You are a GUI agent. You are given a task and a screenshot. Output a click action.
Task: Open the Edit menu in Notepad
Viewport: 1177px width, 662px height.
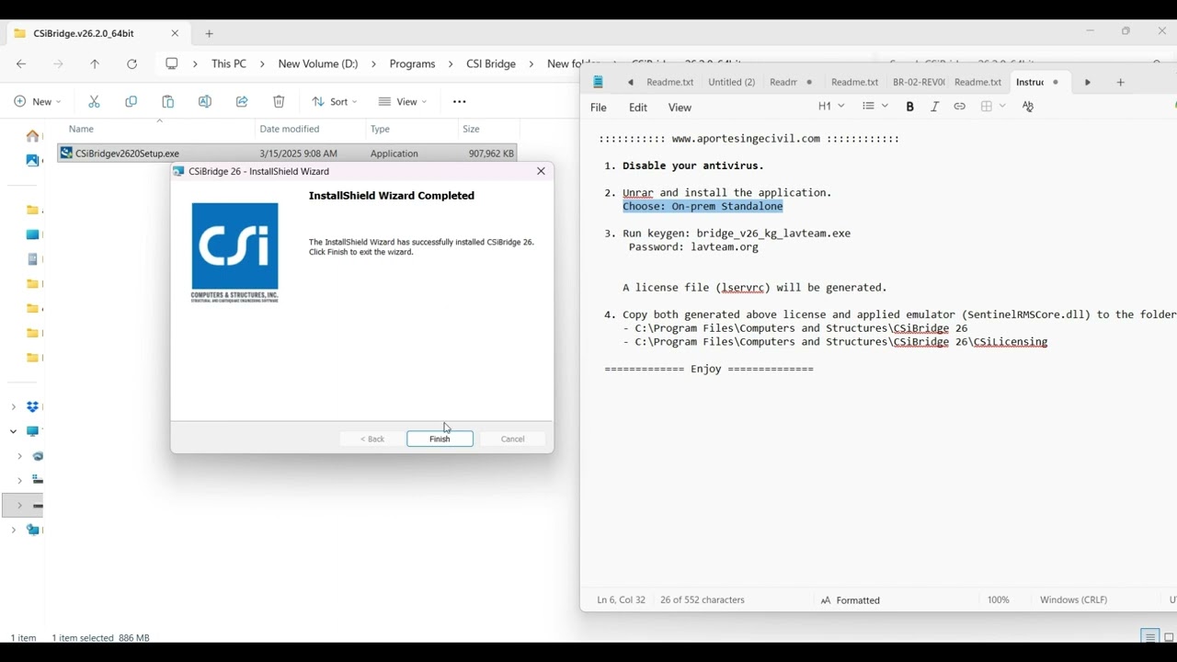coord(638,108)
